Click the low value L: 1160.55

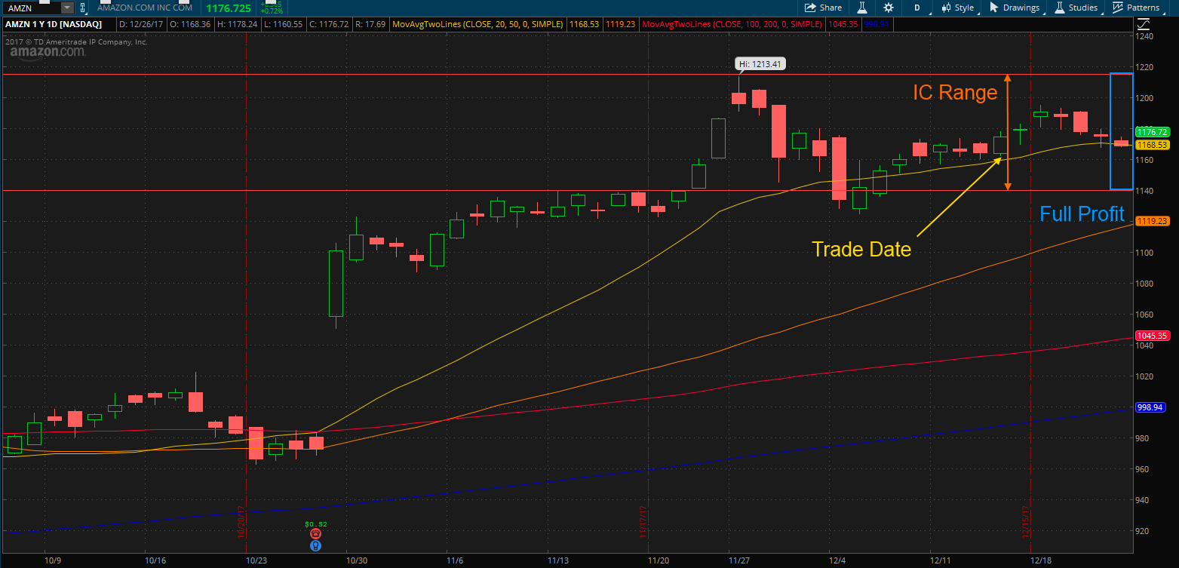pos(284,24)
